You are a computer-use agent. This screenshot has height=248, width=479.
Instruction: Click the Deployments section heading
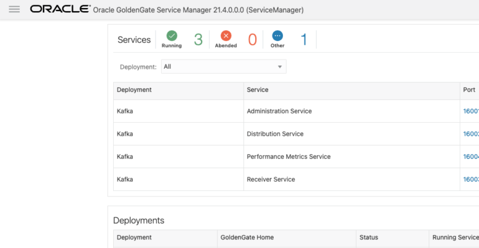[x=139, y=220]
